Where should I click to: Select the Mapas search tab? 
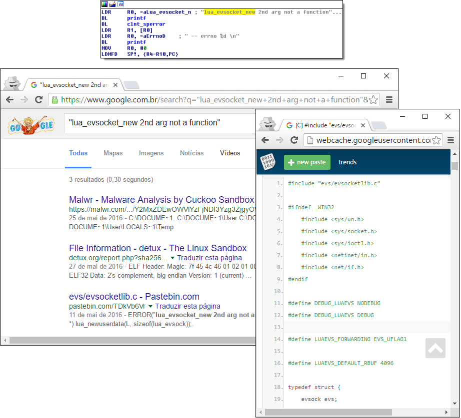click(x=113, y=153)
